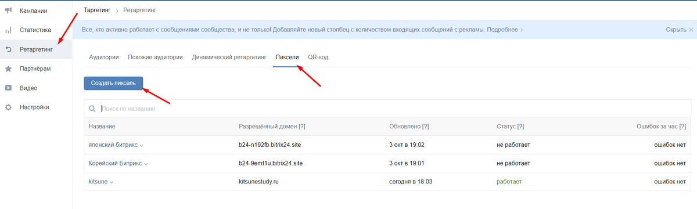Click Название column header
The height and width of the screenshot is (209, 697).
[102, 127]
